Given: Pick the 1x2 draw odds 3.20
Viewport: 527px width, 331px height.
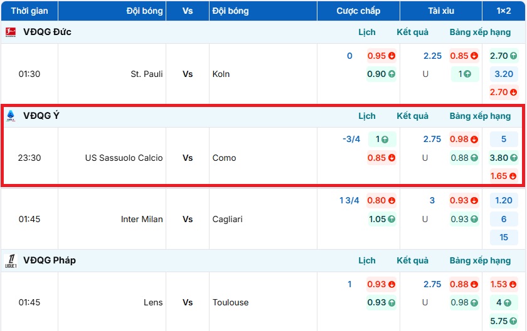Looking at the screenshot, I should coord(504,74).
